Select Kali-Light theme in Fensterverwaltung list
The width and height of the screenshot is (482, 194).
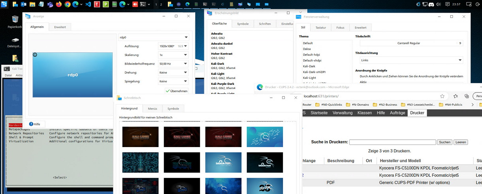coord(310,78)
